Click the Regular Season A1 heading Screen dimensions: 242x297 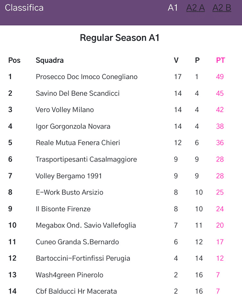(120, 37)
